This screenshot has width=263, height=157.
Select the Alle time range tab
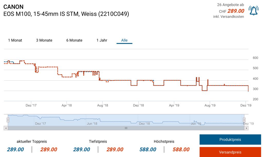pos(124,40)
